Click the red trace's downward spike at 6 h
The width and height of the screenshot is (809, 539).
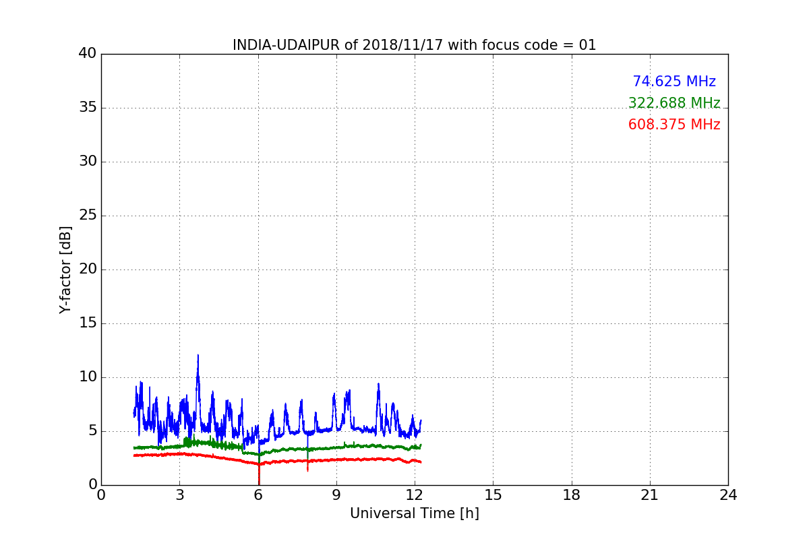pos(259,475)
